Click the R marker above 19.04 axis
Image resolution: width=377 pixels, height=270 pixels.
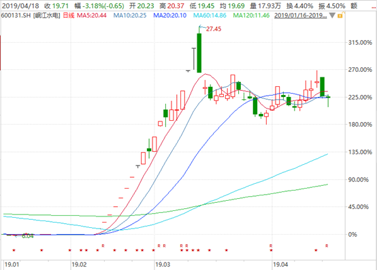[271, 246]
